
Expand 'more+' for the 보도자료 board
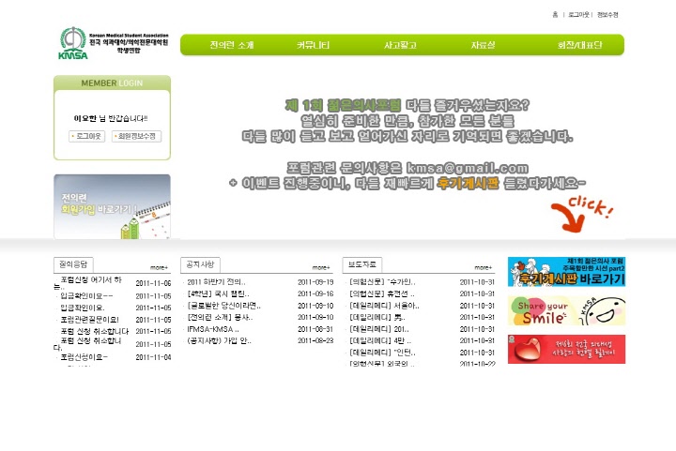[483, 267]
